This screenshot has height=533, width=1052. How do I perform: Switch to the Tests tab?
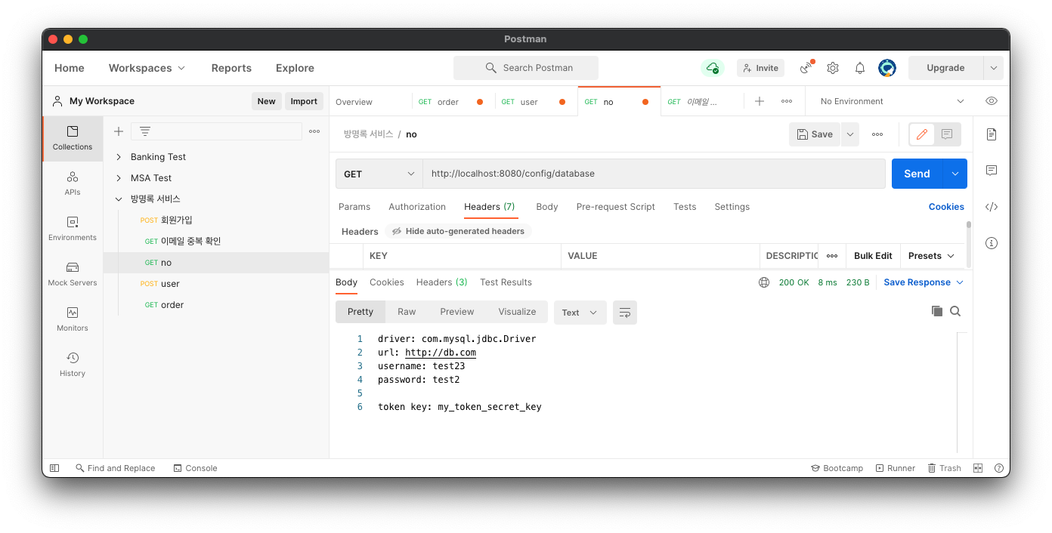click(685, 207)
